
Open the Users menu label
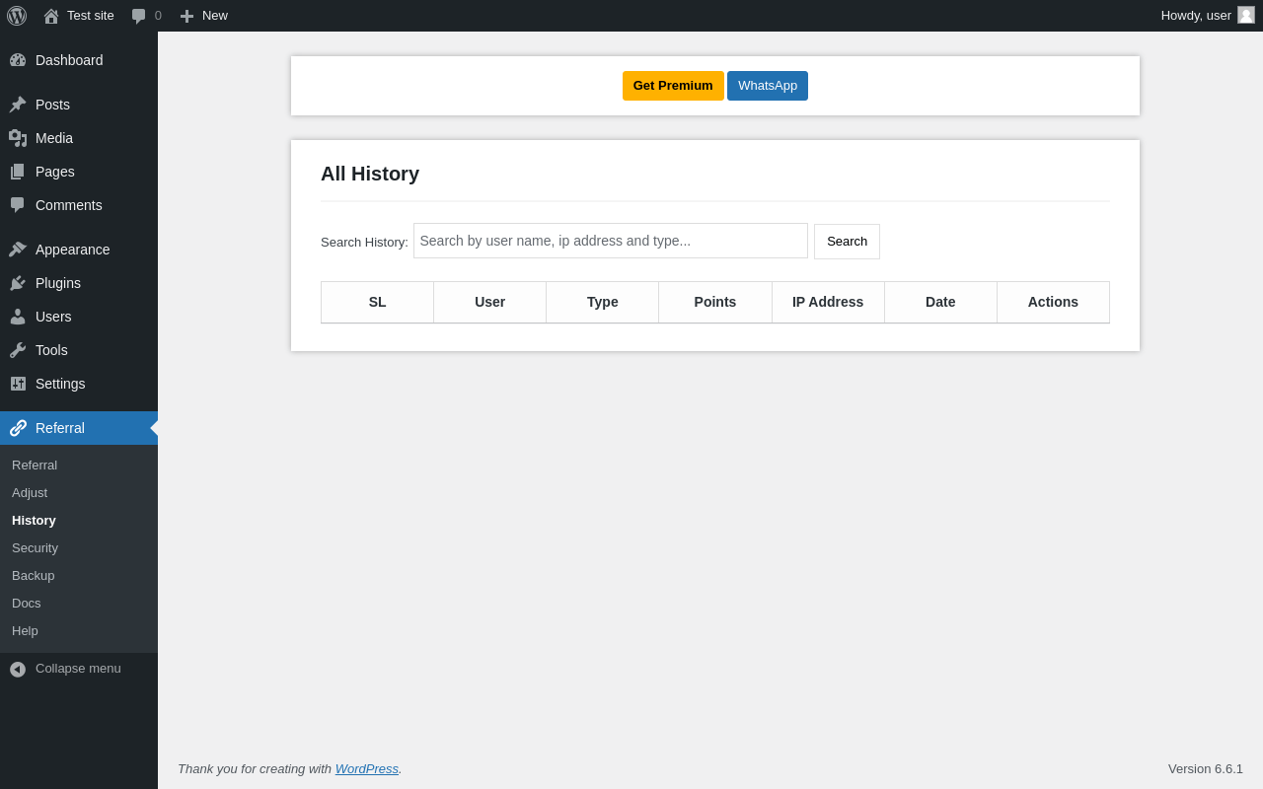(x=53, y=317)
